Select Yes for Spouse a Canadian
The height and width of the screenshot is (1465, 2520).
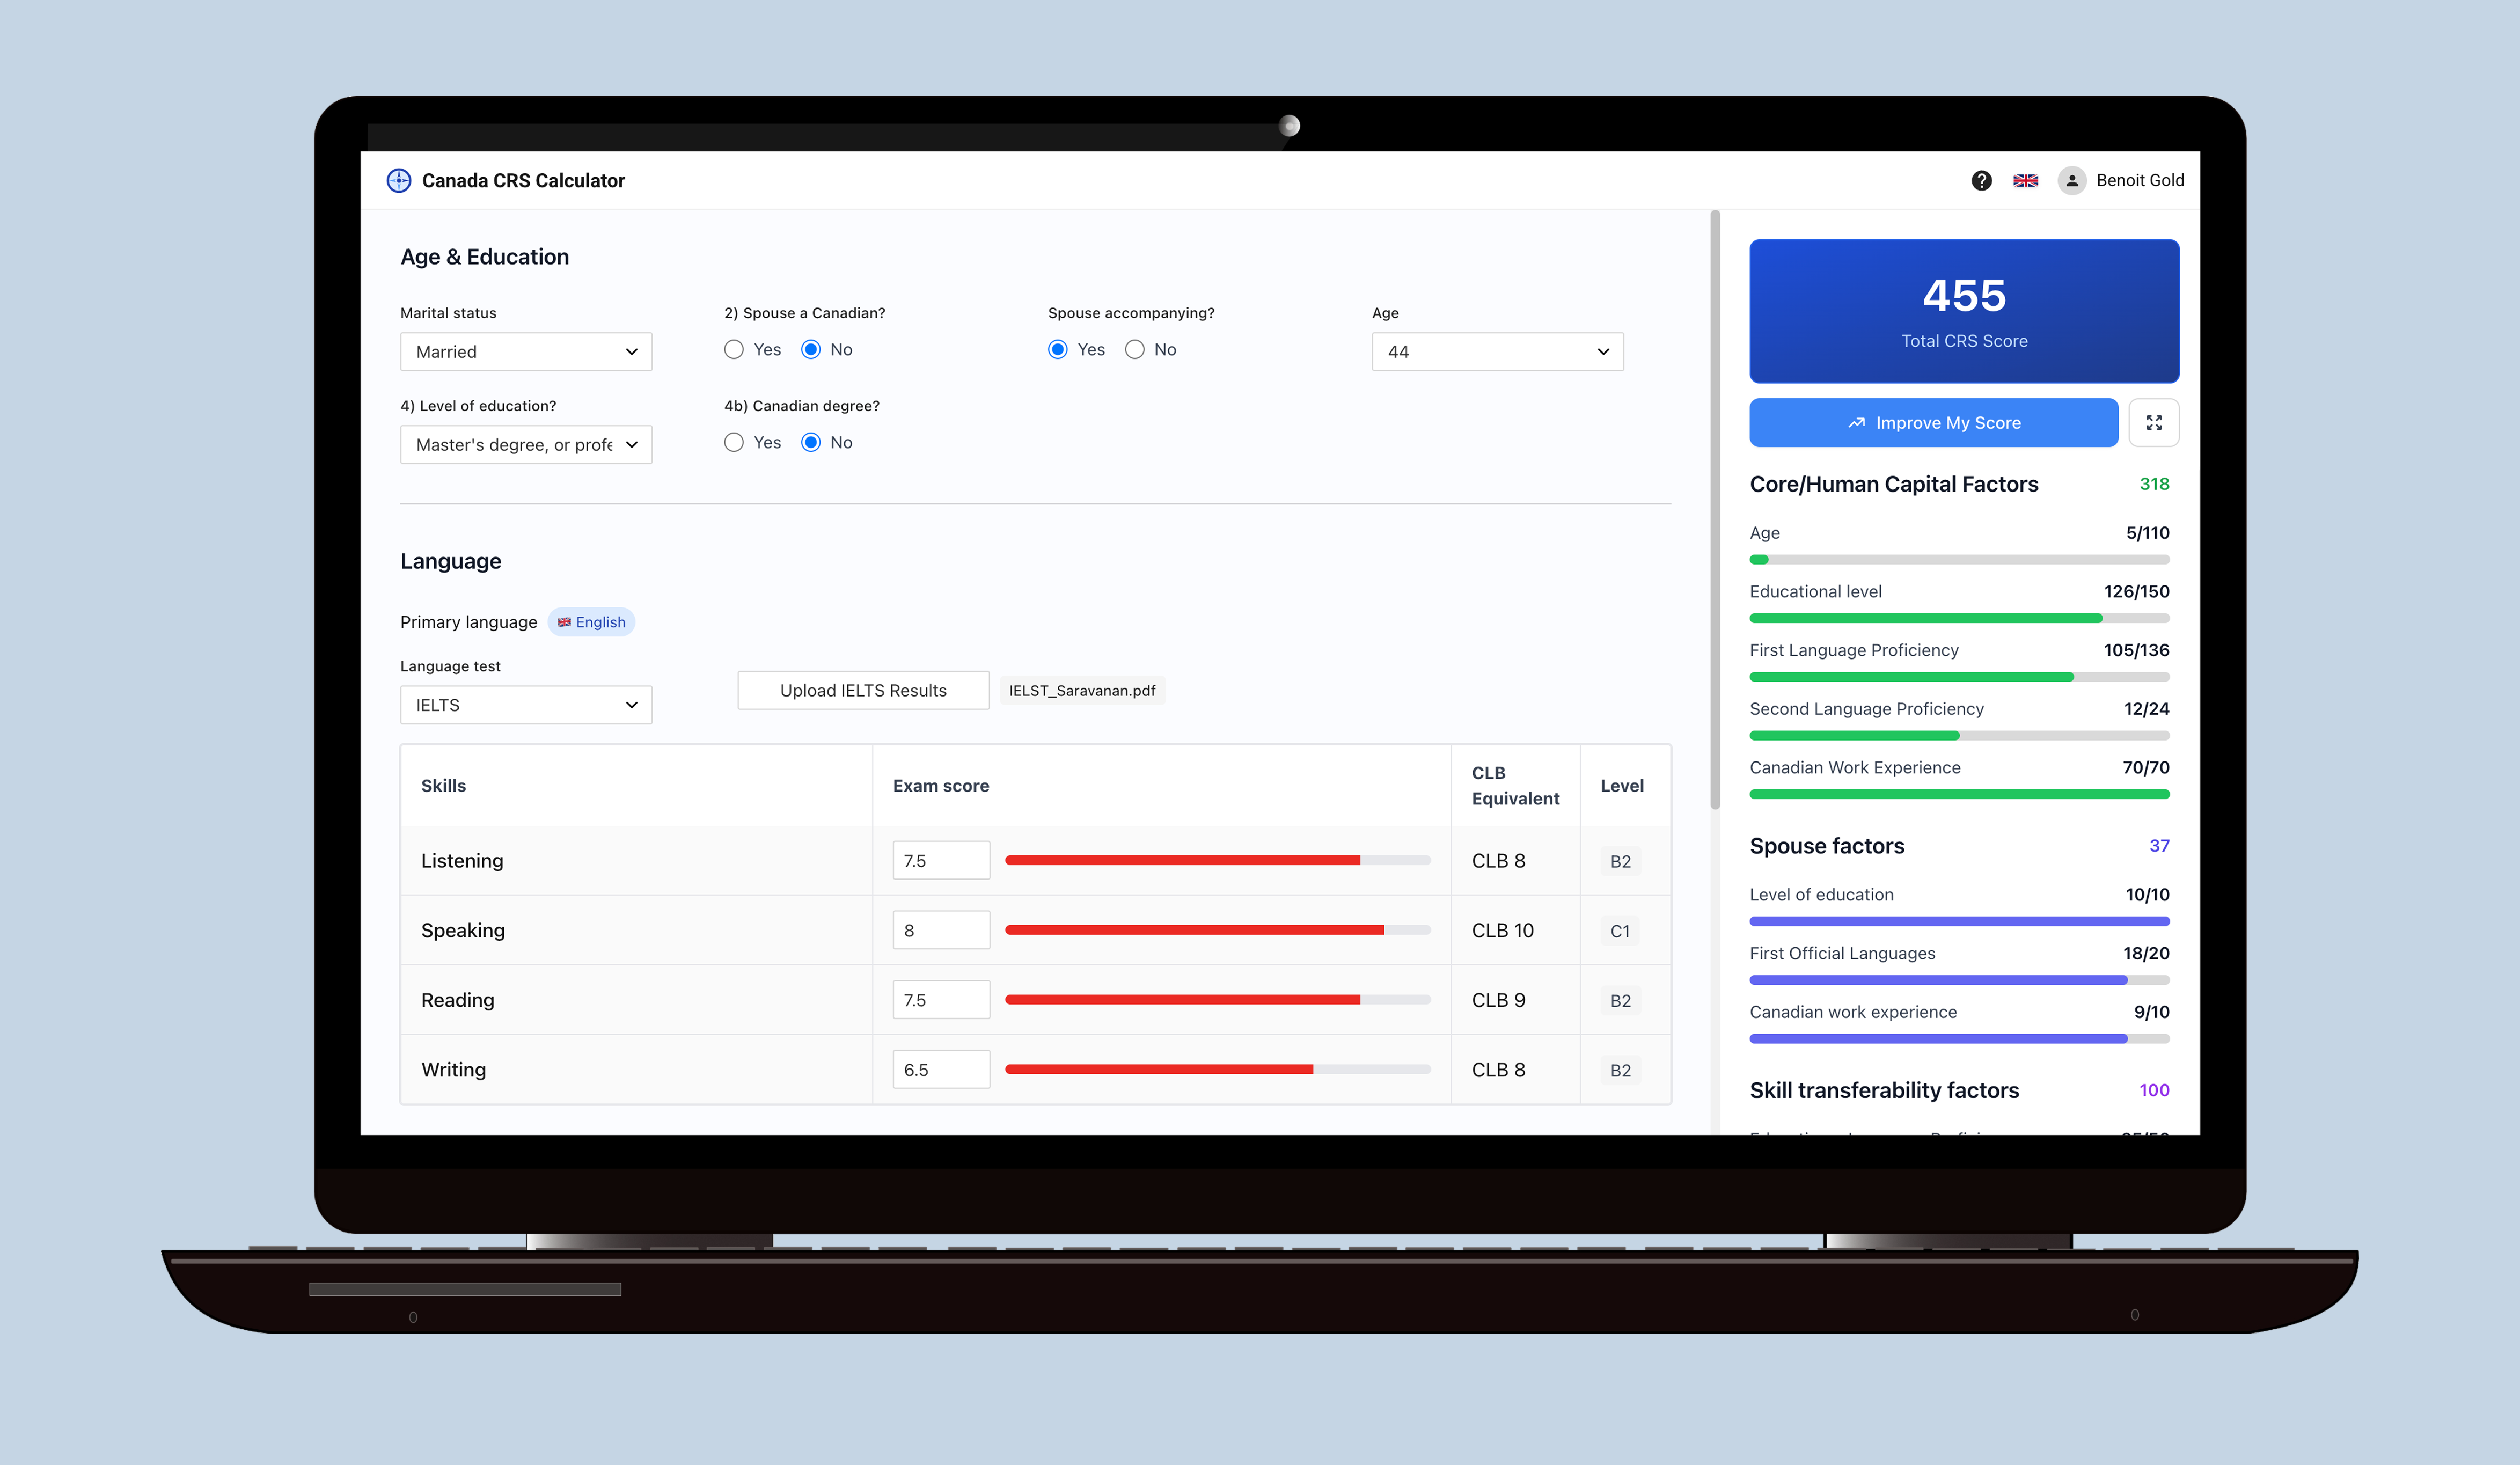click(x=734, y=349)
